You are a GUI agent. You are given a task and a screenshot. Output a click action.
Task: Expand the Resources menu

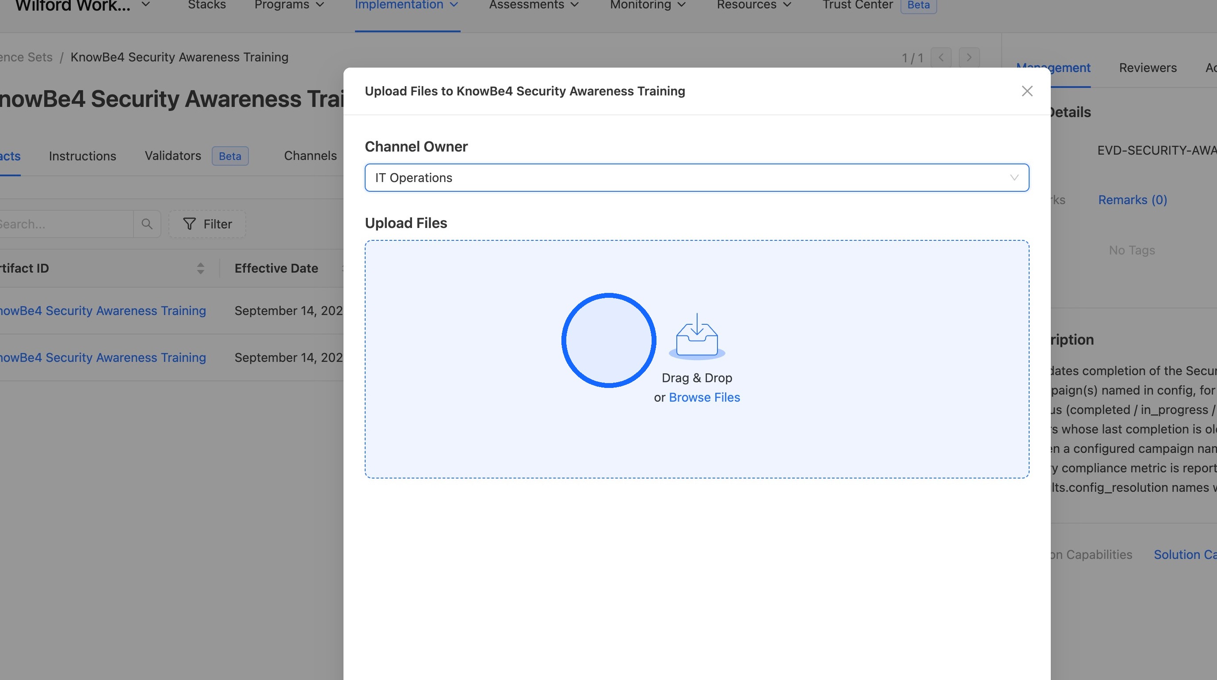pyautogui.click(x=754, y=5)
